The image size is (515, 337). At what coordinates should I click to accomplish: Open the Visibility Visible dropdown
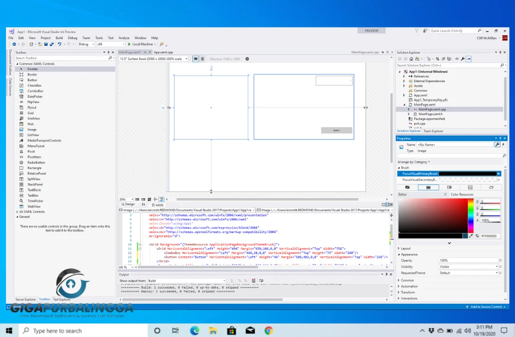[469, 267]
